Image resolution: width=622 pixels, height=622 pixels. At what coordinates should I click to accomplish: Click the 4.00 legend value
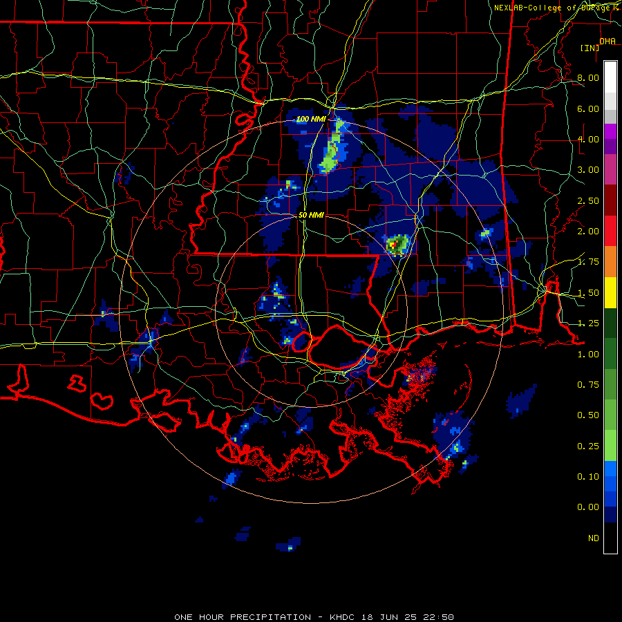(588, 139)
